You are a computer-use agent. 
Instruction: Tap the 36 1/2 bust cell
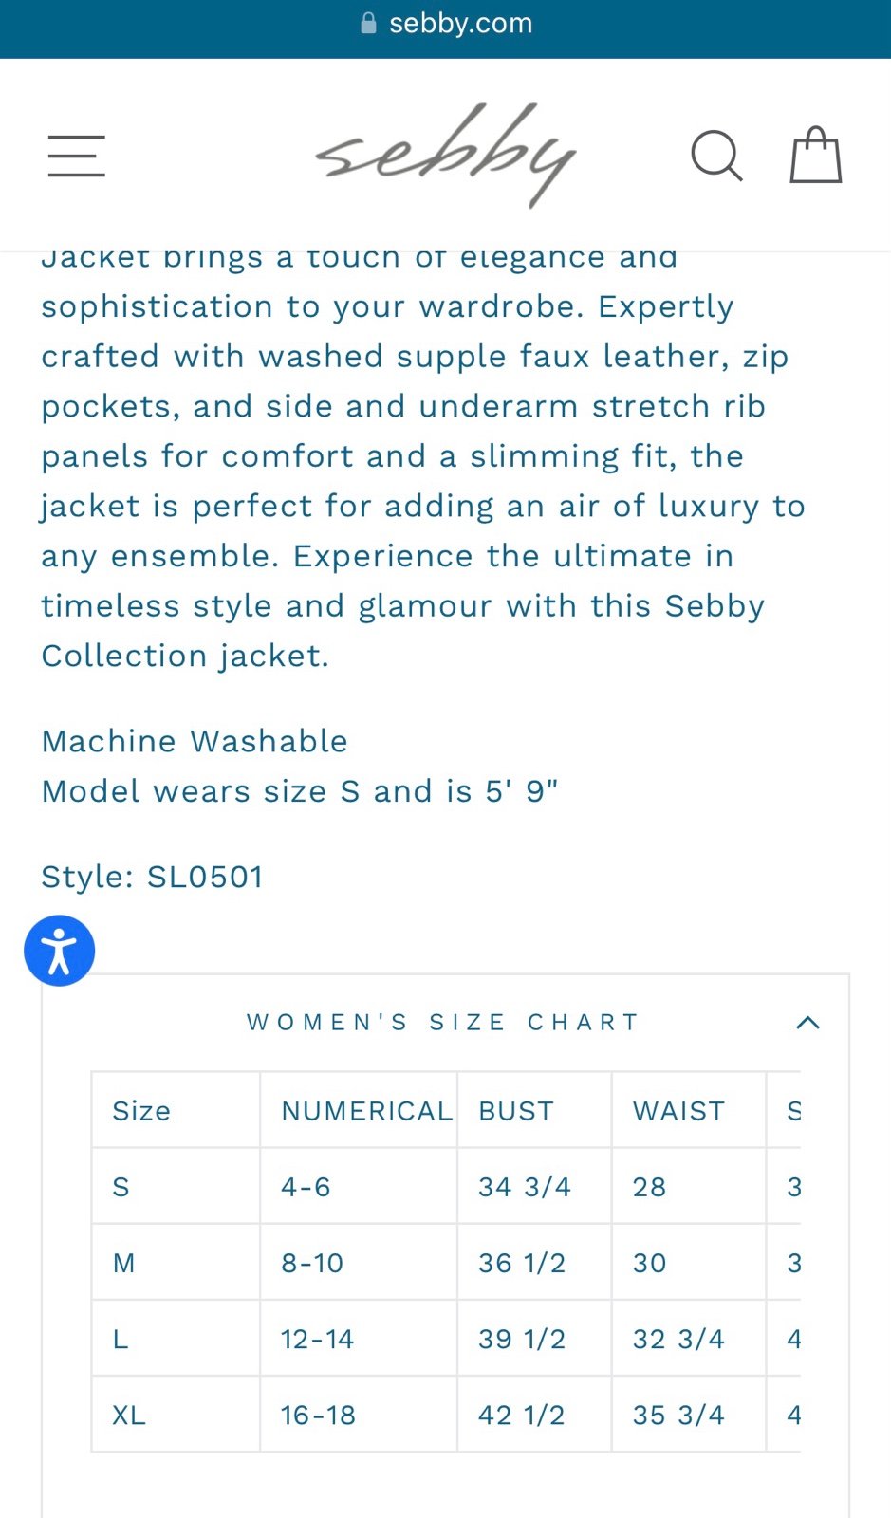click(x=522, y=1263)
